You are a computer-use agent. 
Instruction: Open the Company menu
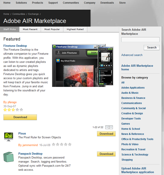[89, 3]
